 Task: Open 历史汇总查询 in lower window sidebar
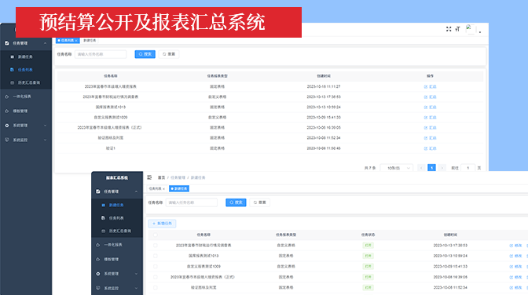coord(117,231)
